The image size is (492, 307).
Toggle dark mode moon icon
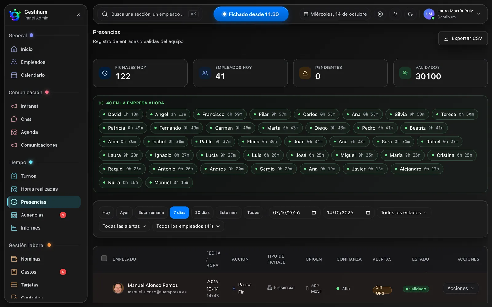(410, 14)
